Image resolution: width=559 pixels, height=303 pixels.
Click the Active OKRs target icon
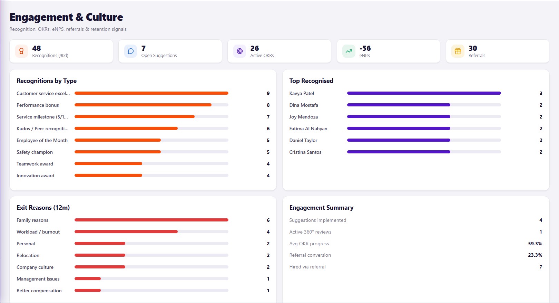239,51
